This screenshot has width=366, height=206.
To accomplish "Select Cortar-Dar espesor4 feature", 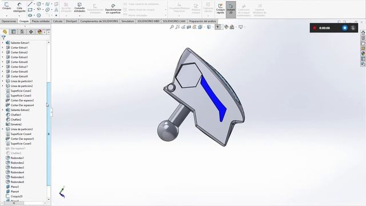I will 22,105.
